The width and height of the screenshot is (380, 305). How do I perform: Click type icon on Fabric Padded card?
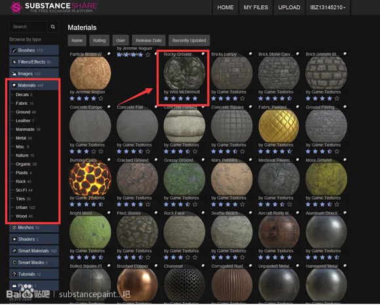(x=298, y=107)
